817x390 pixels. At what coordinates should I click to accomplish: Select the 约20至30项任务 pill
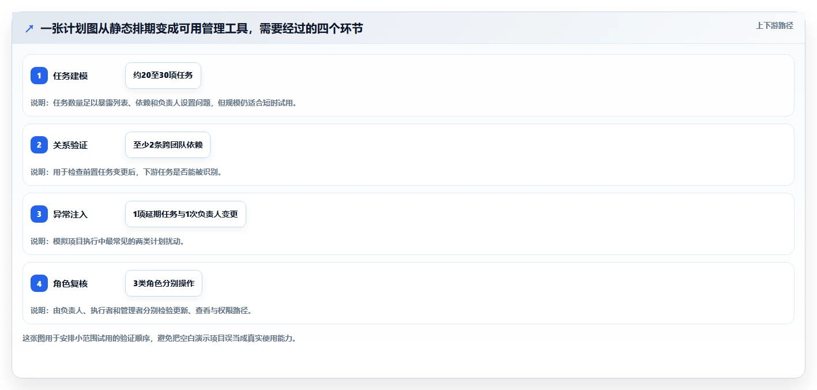coord(163,76)
